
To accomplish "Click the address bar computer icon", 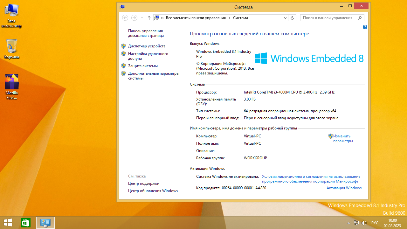I will tap(157, 18).
